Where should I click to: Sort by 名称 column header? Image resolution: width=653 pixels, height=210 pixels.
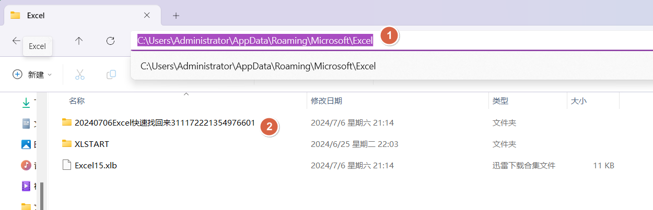77,101
